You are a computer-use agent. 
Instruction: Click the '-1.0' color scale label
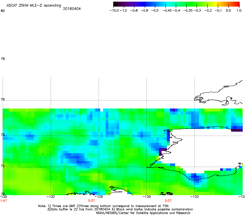coord(123,11)
